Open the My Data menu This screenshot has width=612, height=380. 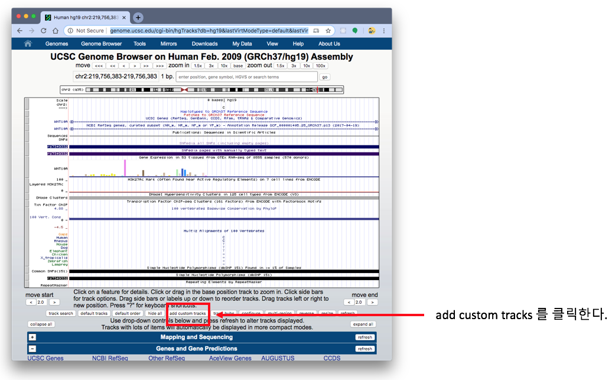click(242, 44)
